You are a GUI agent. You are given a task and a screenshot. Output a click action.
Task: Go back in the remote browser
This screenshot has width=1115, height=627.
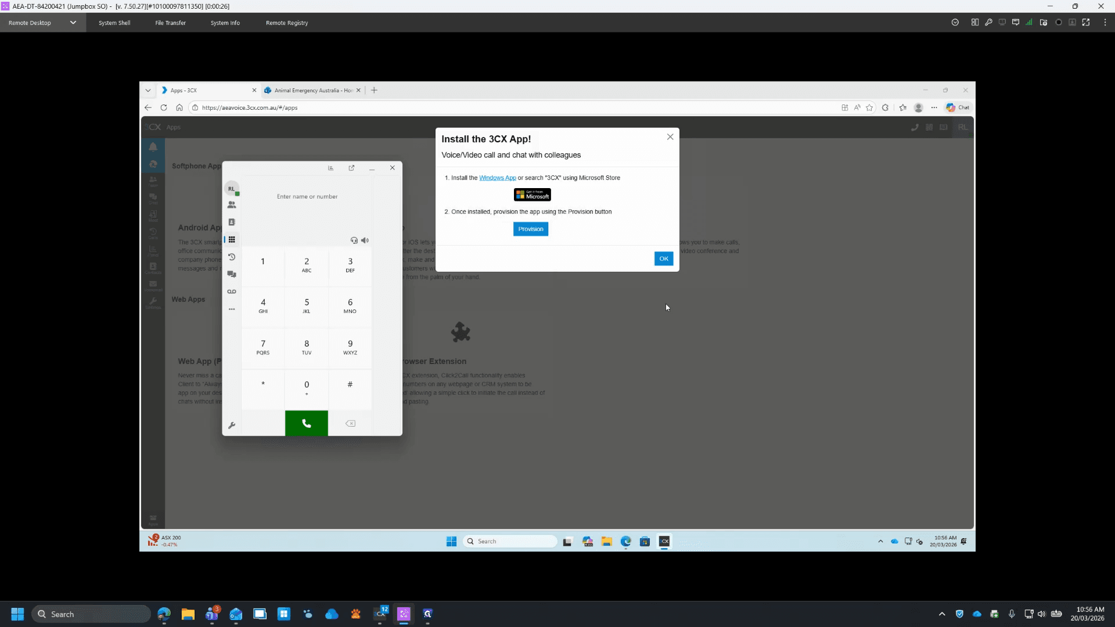(148, 108)
